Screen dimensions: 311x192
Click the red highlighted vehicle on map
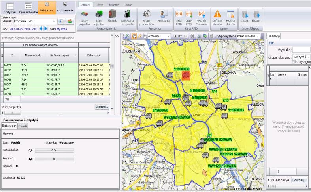[186, 76]
